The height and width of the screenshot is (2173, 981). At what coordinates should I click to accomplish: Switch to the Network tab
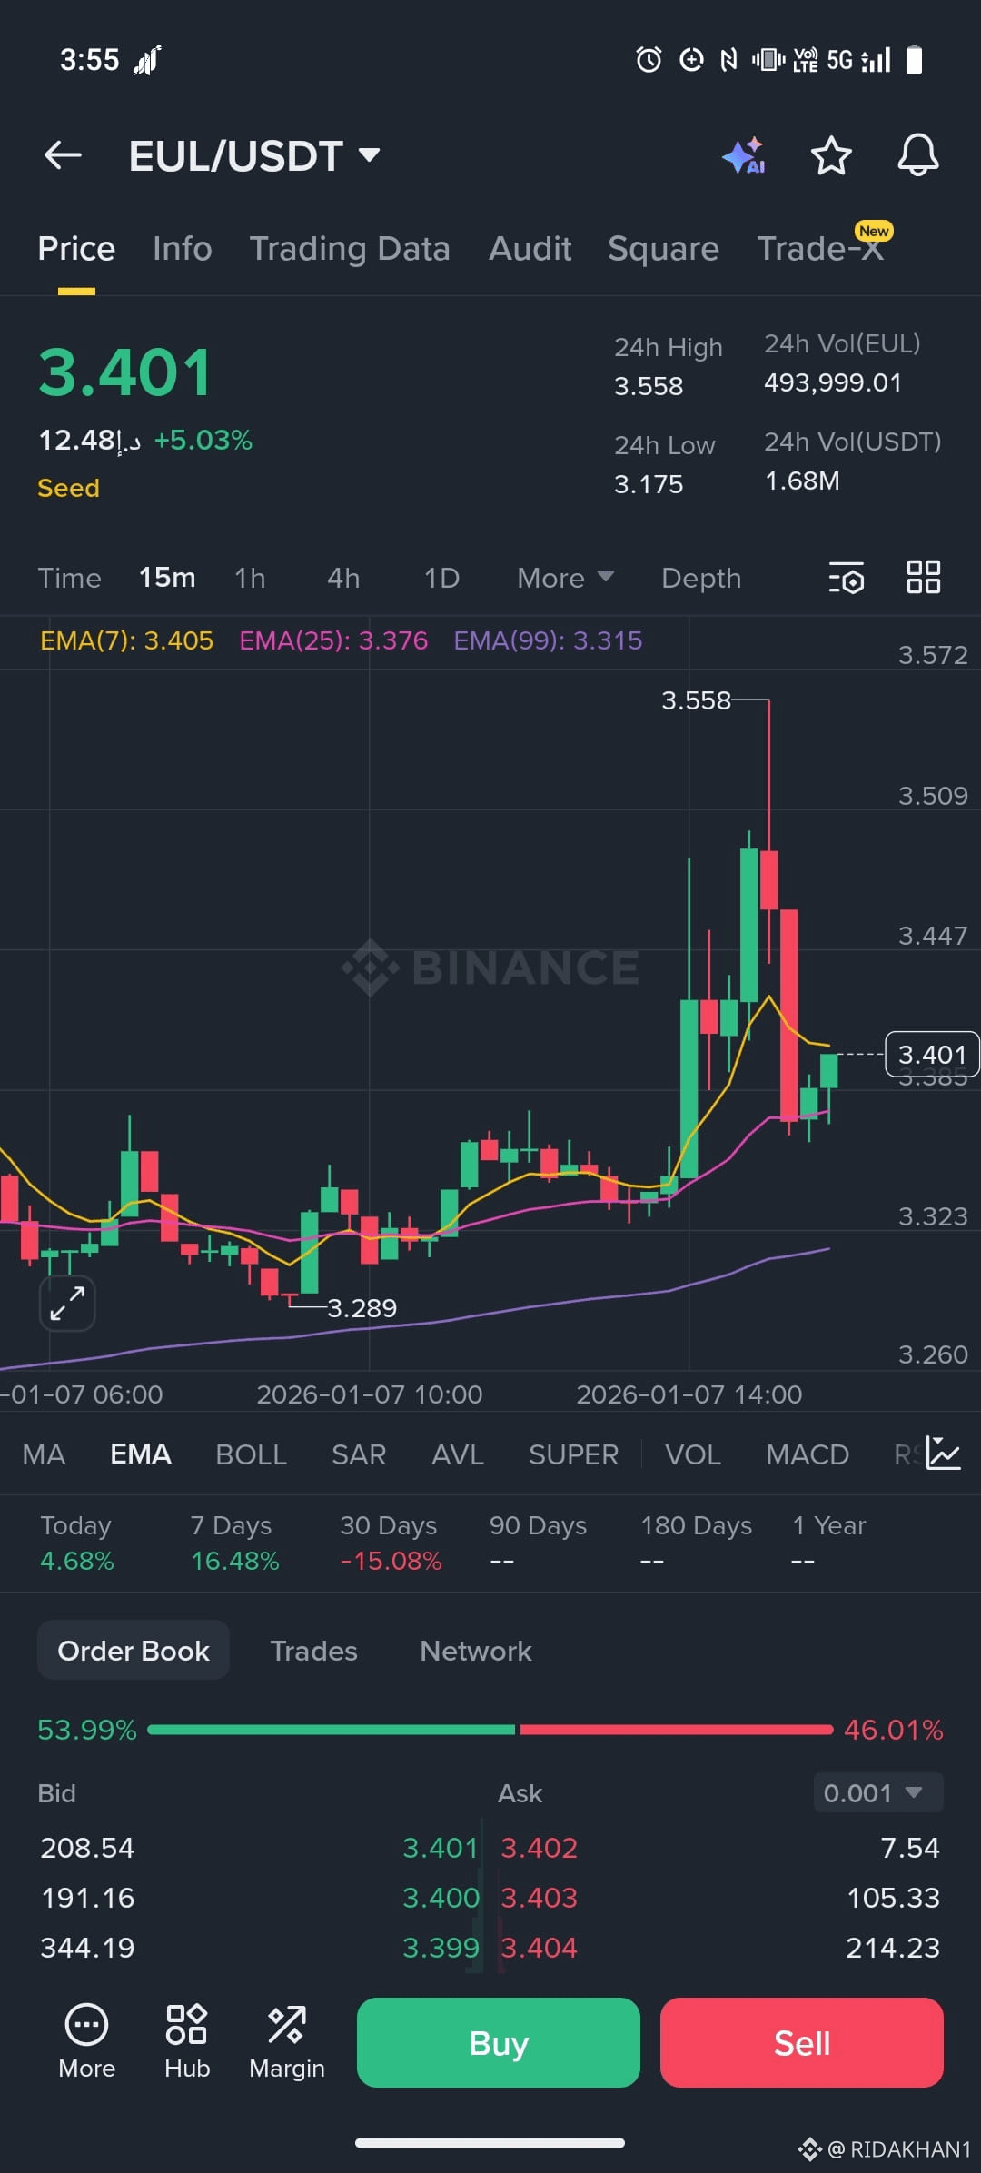(476, 1651)
